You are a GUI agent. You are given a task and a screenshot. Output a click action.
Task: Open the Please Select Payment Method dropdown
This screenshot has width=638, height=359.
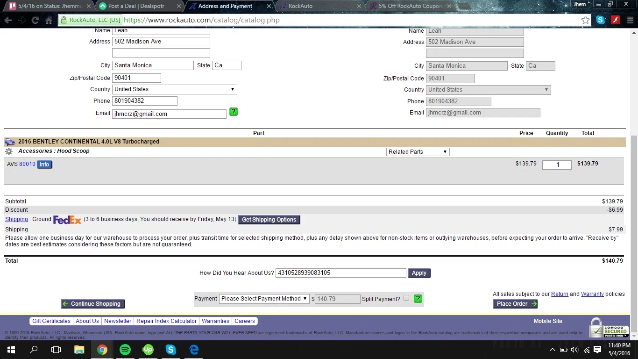(264, 299)
